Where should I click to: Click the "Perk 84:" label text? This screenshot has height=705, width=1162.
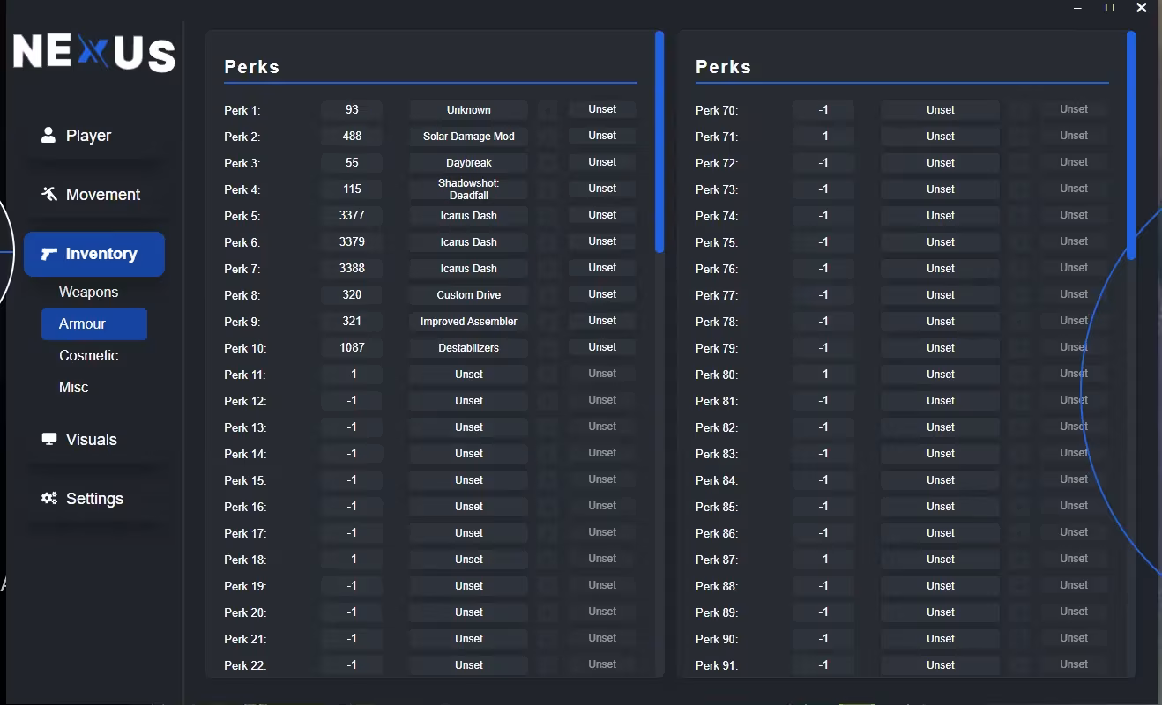pyautogui.click(x=717, y=480)
